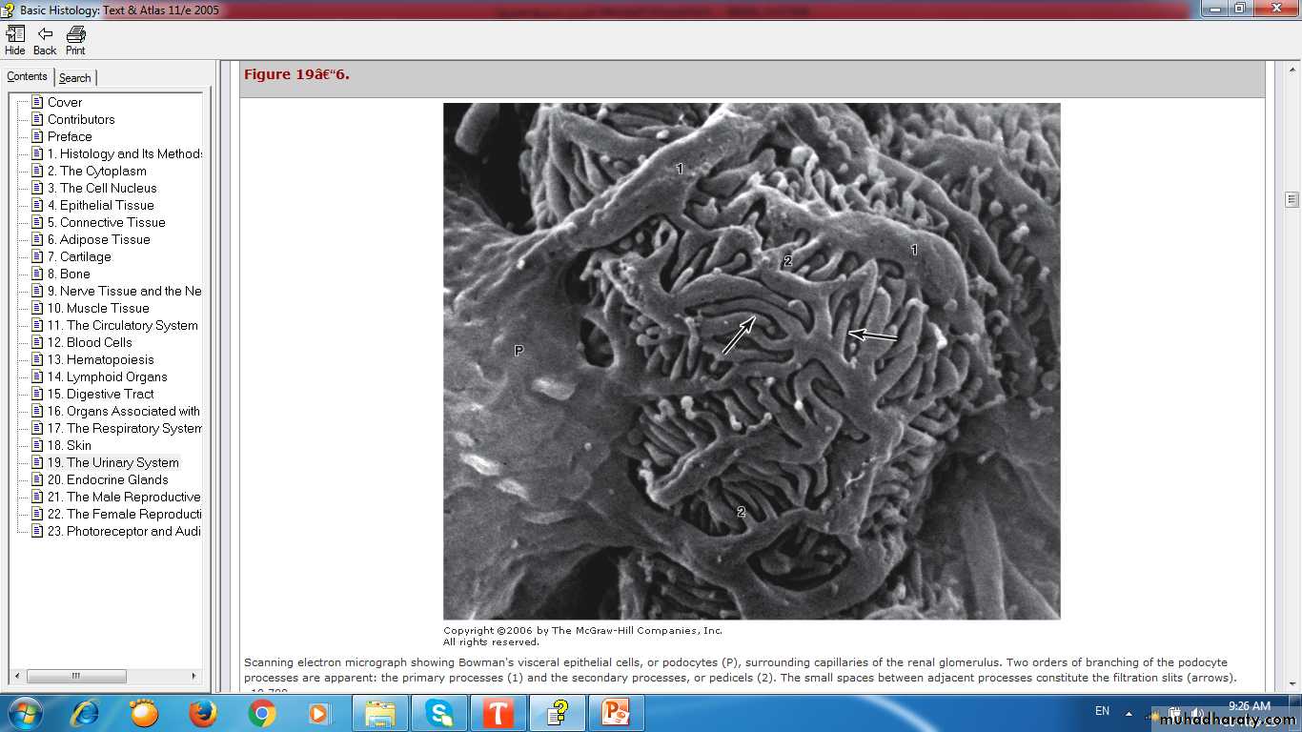Viewport: 1302px width, 732px height.
Task: Select 5. Connective Tissue chapter
Action: tap(112, 222)
